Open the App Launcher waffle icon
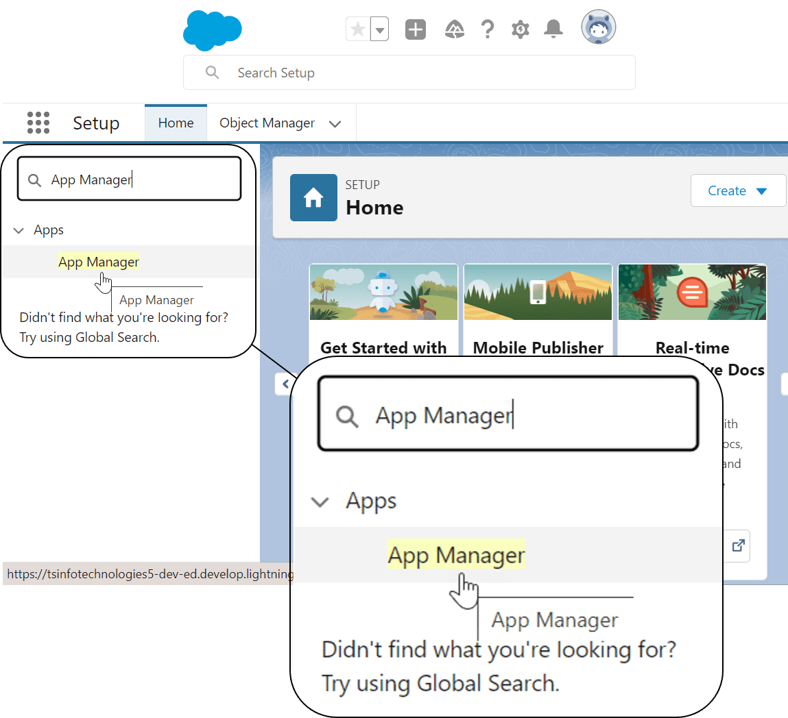Viewport: 788px width, 718px height. pyautogui.click(x=38, y=122)
